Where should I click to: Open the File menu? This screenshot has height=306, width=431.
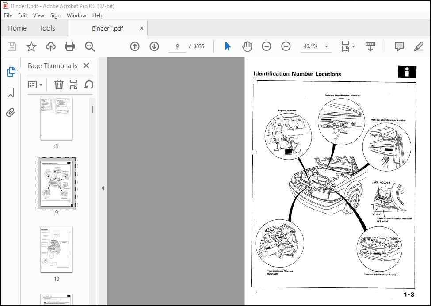pos(8,15)
